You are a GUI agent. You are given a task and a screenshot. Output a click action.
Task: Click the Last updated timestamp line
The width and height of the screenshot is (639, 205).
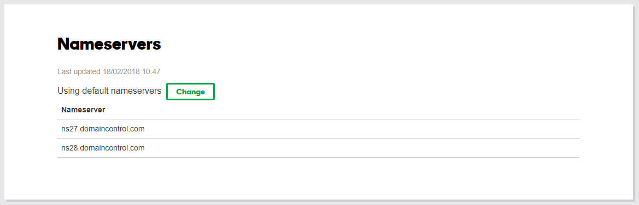pos(109,71)
